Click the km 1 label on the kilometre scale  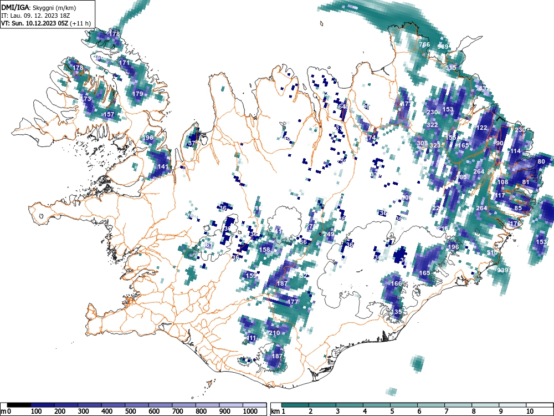pos(279,412)
